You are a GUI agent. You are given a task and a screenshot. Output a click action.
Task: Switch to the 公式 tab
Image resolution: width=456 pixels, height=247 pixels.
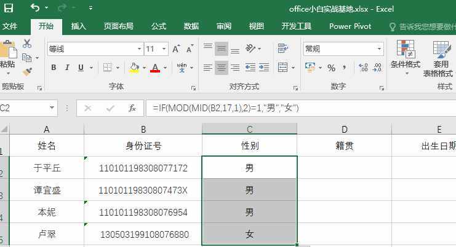(159, 26)
